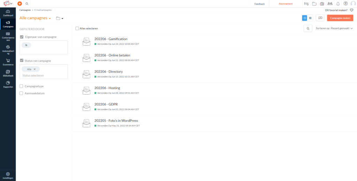357x181 pixels.
Task: Click the Hosting campaign envelope icon
Action: pos(86,91)
